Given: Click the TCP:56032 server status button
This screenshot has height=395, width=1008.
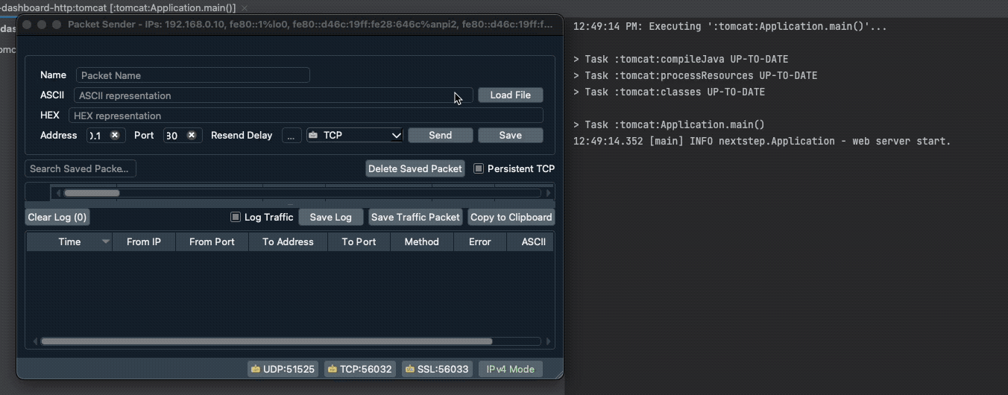Looking at the screenshot, I should tap(359, 369).
